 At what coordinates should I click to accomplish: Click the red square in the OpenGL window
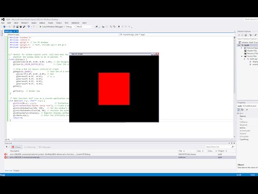click(x=114, y=89)
